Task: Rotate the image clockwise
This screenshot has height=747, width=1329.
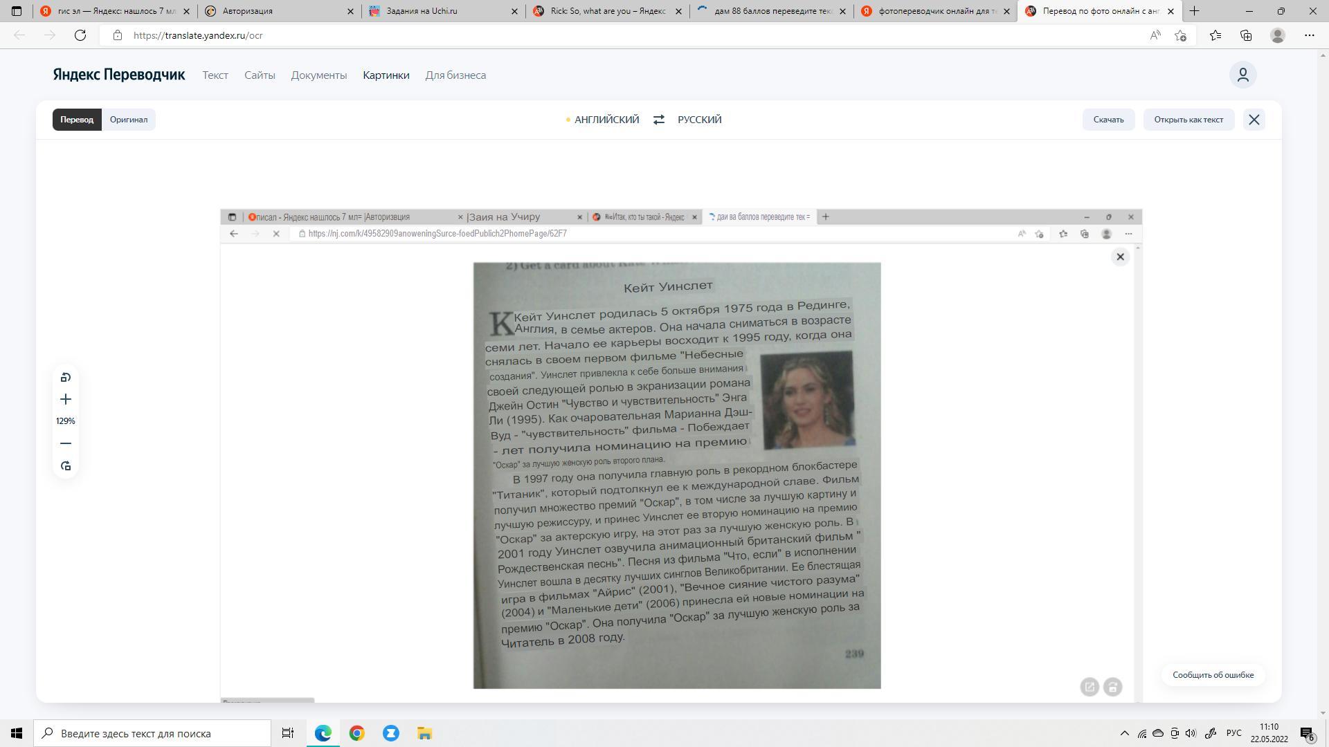Action: 66,466
